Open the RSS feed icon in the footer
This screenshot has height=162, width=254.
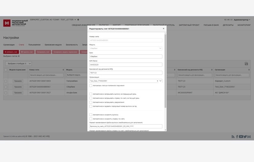(233, 137)
